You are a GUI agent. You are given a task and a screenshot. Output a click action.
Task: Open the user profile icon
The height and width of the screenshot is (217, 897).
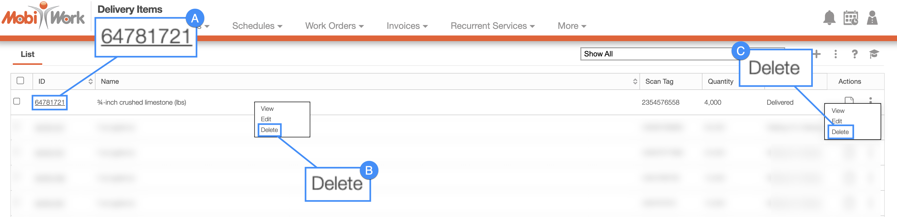(x=872, y=18)
